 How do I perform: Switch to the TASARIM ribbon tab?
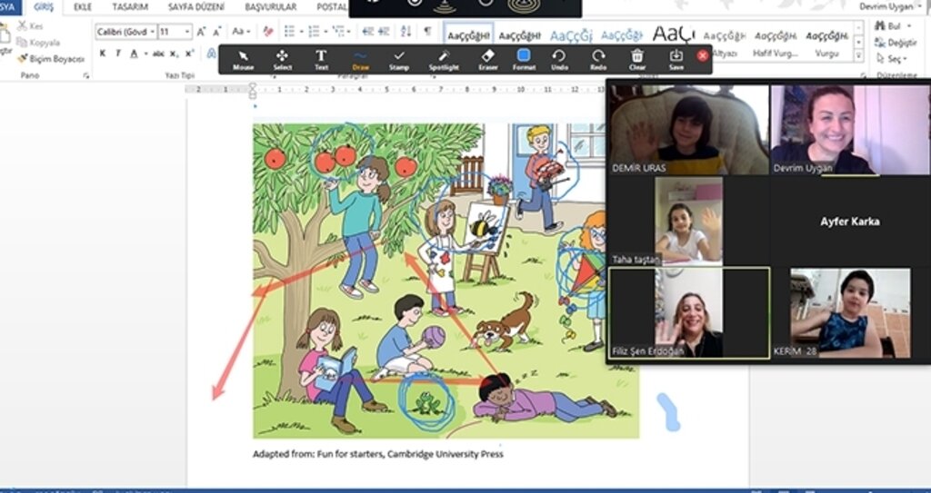130,7
